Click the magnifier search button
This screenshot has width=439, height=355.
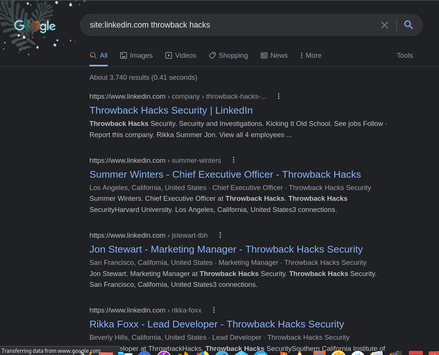coord(408,25)
